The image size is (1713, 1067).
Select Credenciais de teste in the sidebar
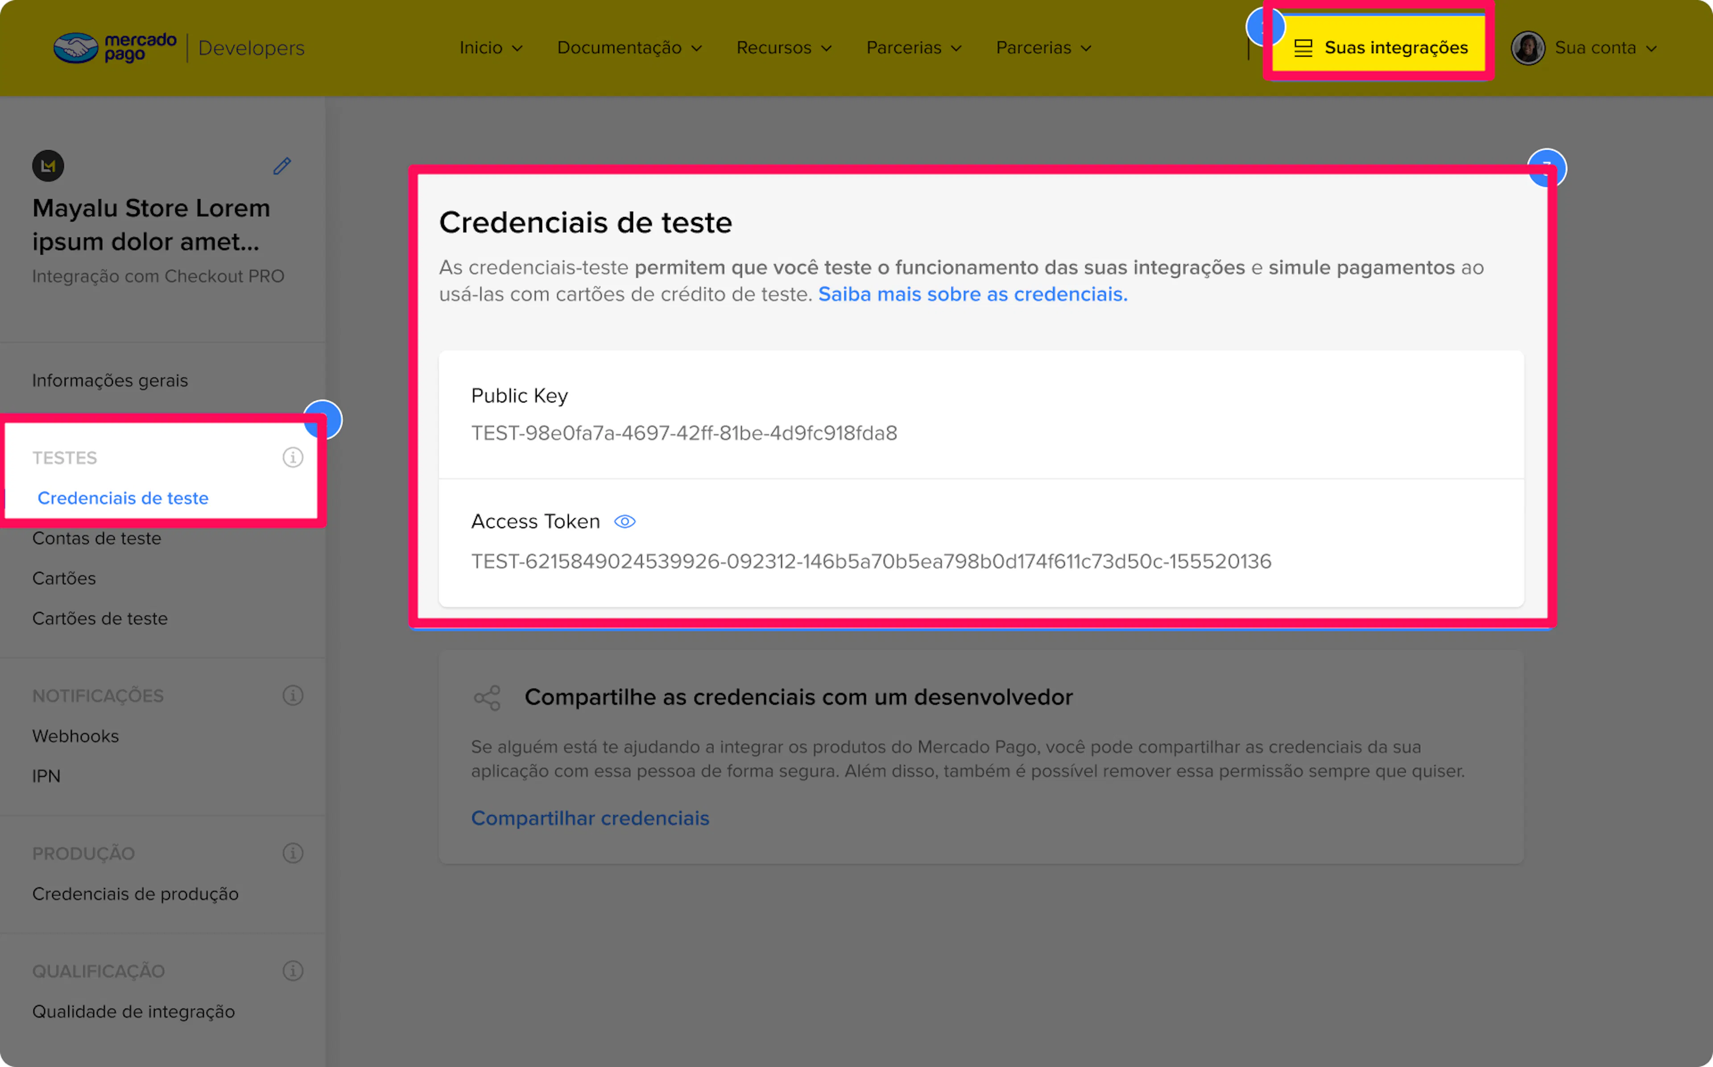pos(123,497)
